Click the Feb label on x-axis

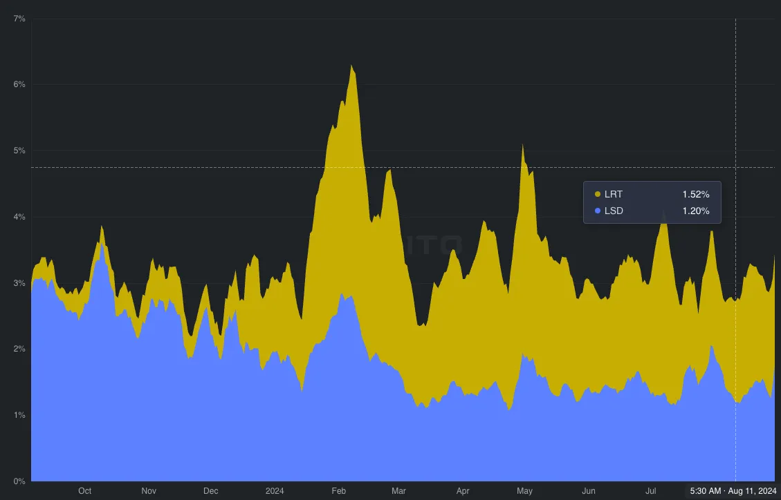339,491
